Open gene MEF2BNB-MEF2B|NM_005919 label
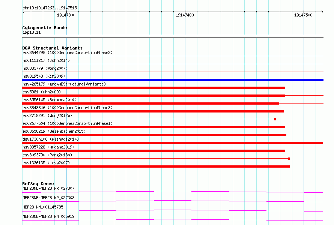Screen dimensions: 334x225 [48, 216]
